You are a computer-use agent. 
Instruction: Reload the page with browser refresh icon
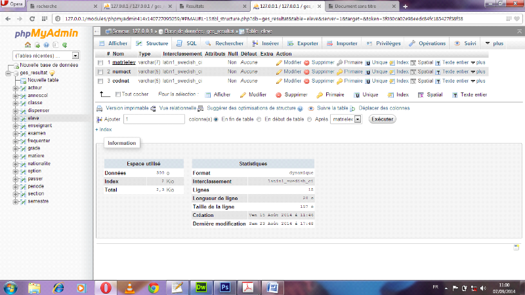[32, 19]
